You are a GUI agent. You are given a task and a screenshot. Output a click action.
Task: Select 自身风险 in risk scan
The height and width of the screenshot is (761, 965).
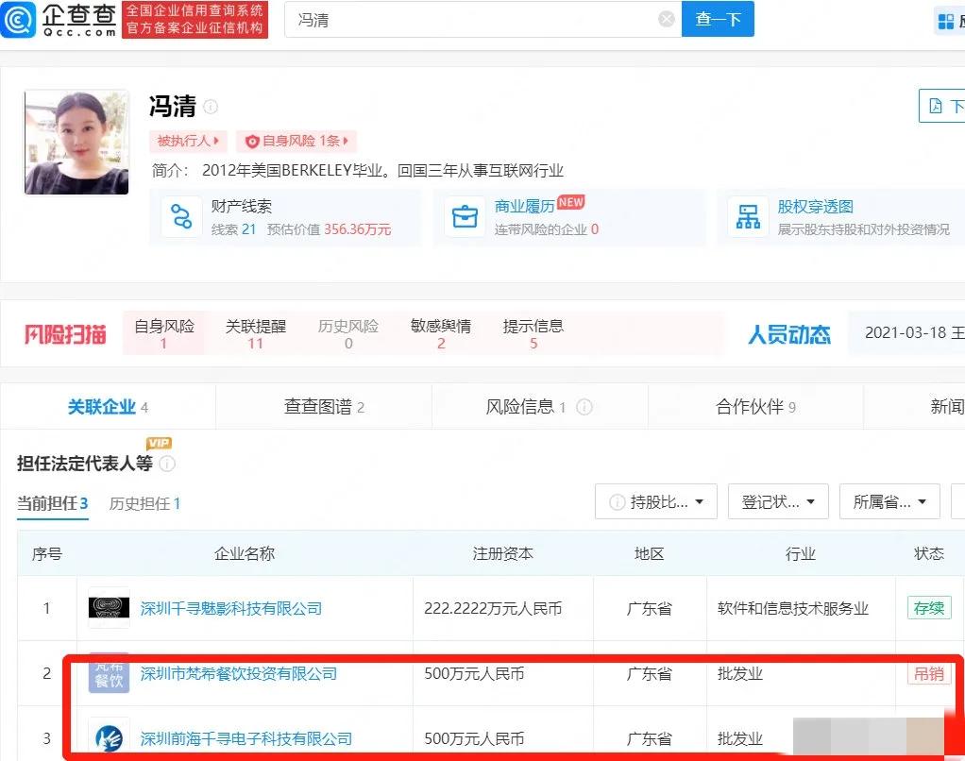click(x=164, y=334)
